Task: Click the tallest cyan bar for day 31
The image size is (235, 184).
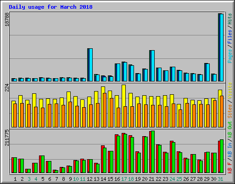Action: 222,47
